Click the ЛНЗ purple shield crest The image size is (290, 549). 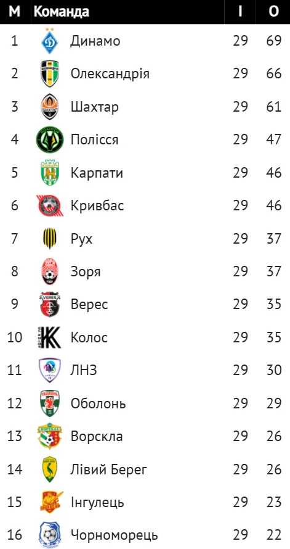[50, 370]
